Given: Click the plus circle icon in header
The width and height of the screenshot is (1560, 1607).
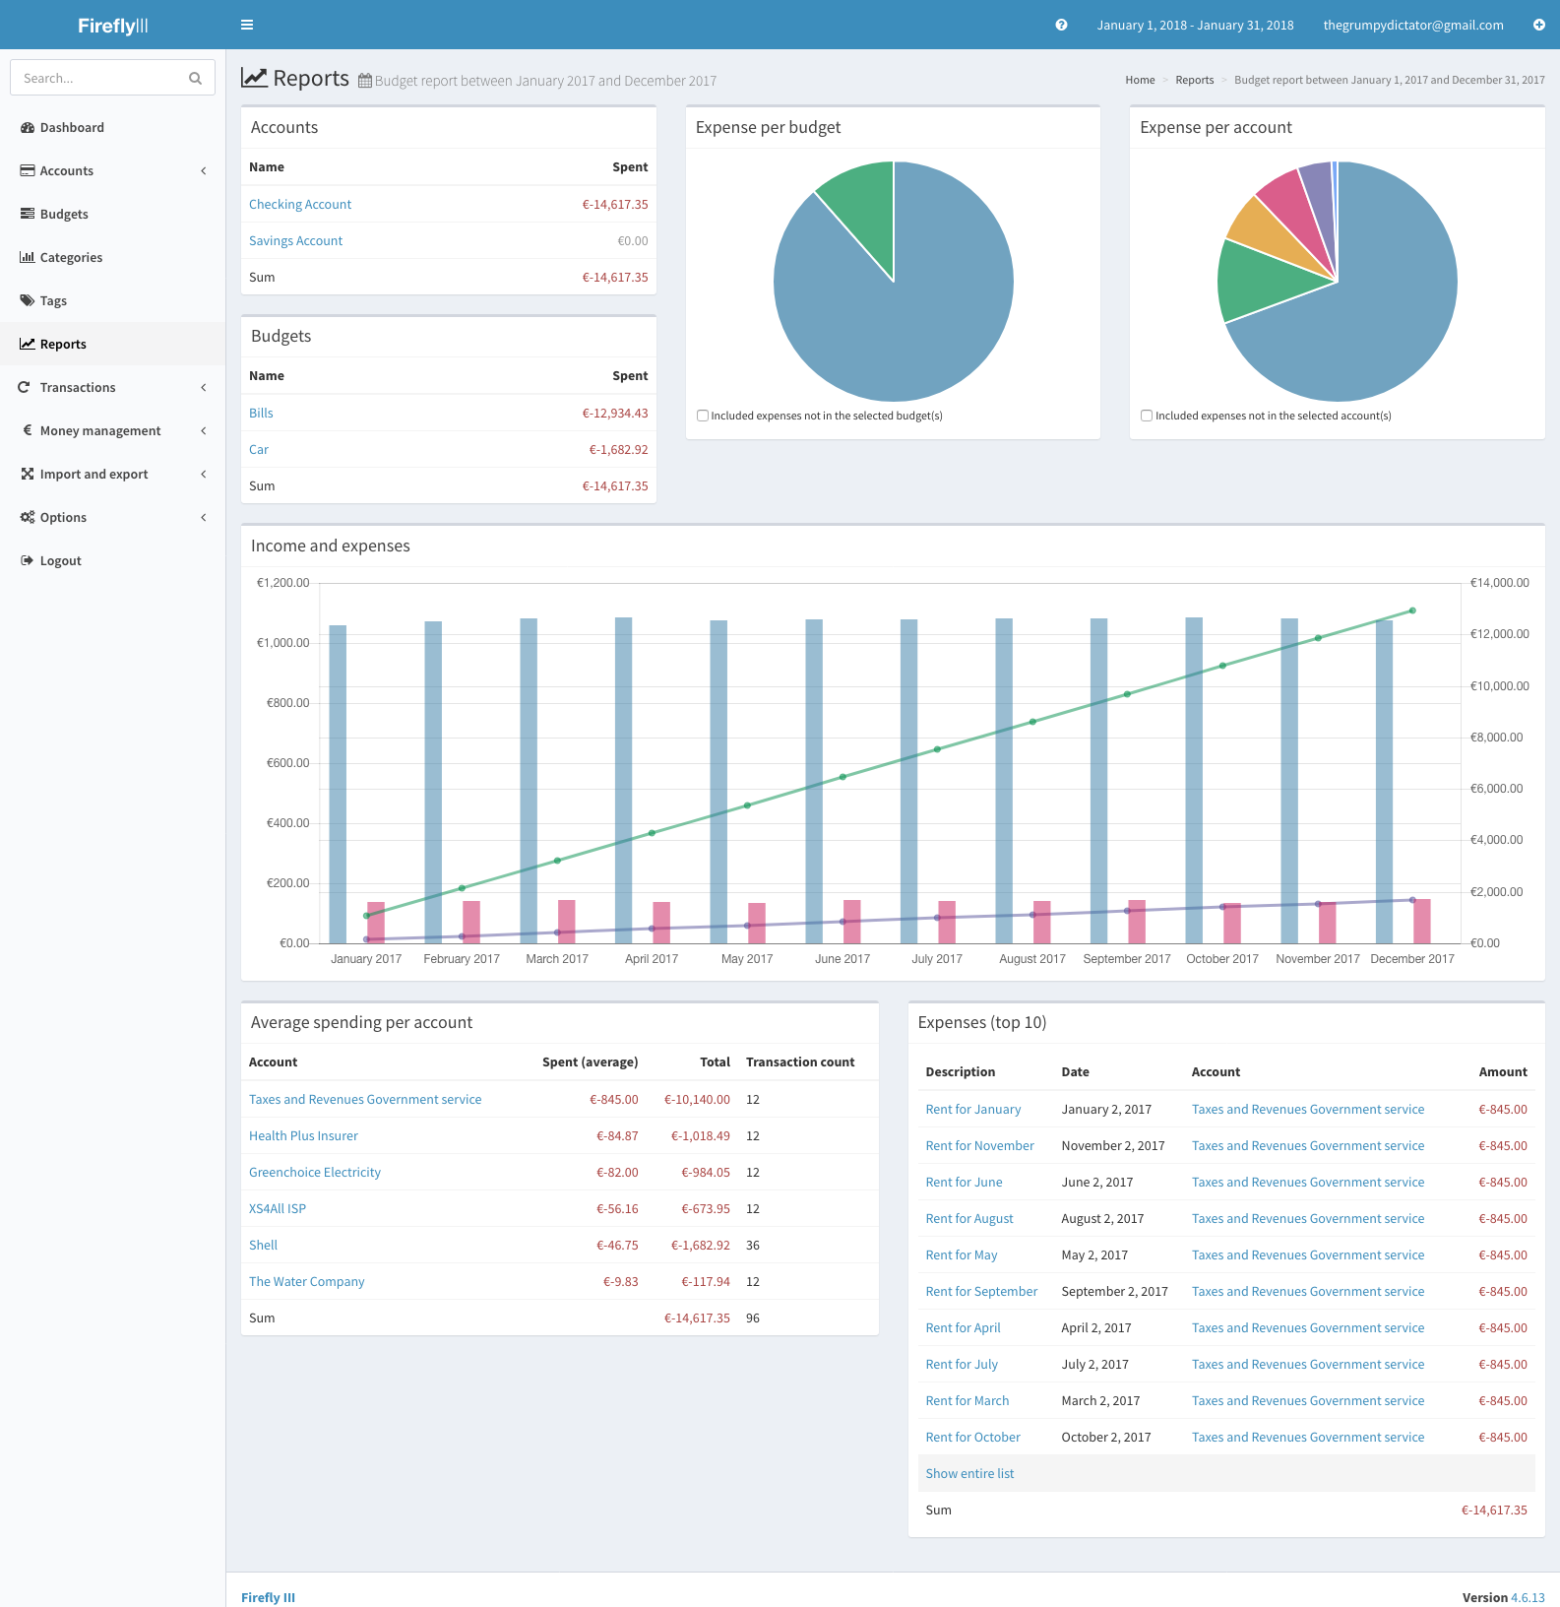Looking at the screenshot, I should pyautogui.click(x=1538, y=25).
